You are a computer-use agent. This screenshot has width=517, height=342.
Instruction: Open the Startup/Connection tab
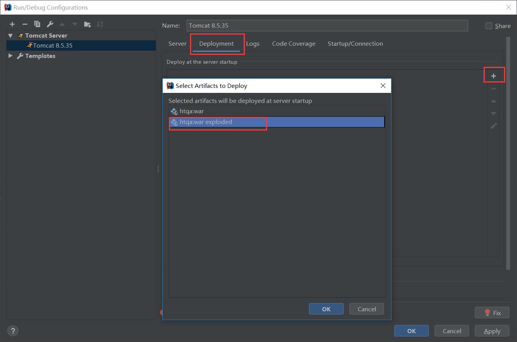click(x=355, y=43)
